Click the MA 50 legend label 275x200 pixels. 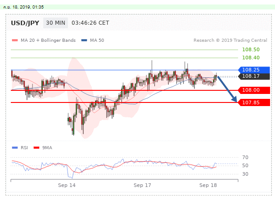97,40
